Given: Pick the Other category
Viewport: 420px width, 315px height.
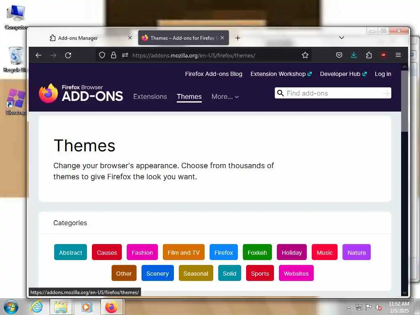Looking at the screenshot, I should pyautogui.click(x=124, y=273).
